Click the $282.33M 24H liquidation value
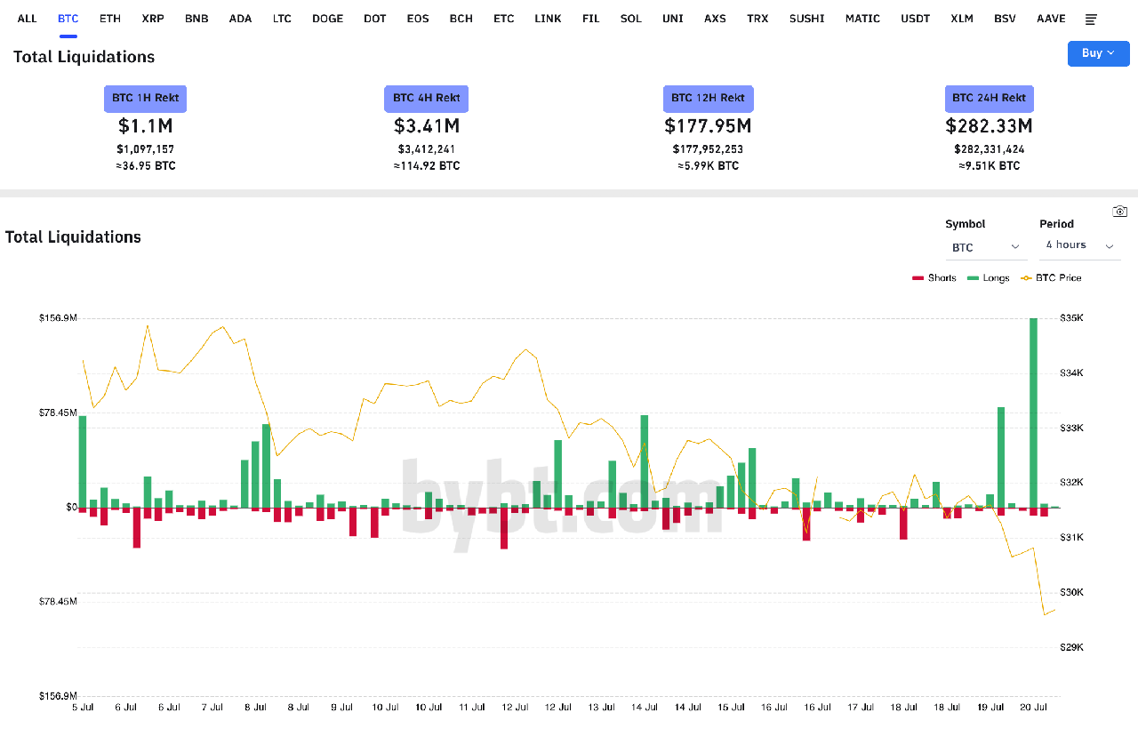Viewport: 1138px width, 729px height. point(990,126)
